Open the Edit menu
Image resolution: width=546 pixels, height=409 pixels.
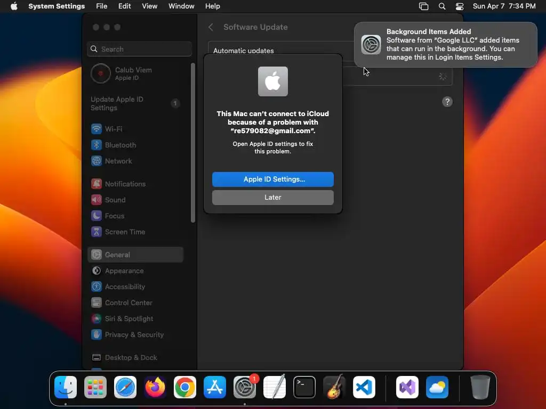click(125, 6)
